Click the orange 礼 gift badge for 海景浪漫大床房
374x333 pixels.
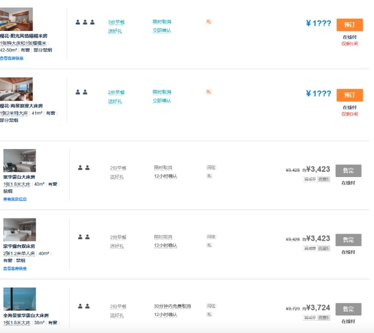pos(208,92)
